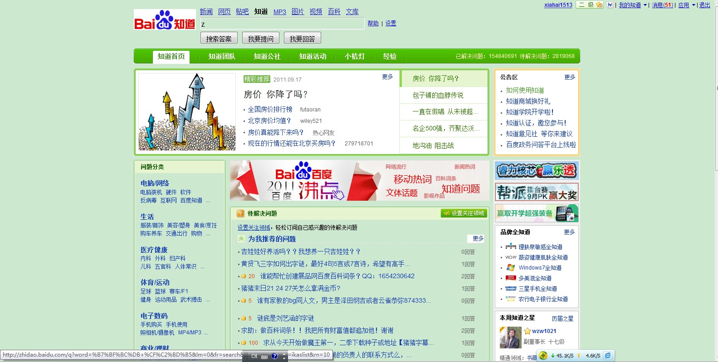Click the Windows logo icon in brand list
Viewport: 718px width, 362px height.
[x=511, y=268]
